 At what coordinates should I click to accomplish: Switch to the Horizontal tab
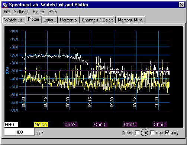(x=69, y=20)
